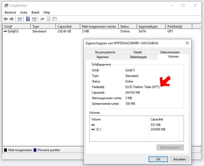The image size is (204, 166).
Task: Switch to the Details tab
Action: pos(138,52)
